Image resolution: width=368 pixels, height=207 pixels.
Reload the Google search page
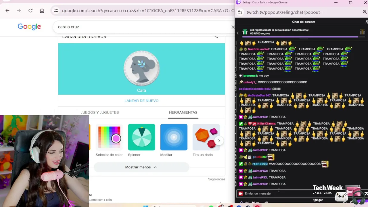(x=30, y=11)
